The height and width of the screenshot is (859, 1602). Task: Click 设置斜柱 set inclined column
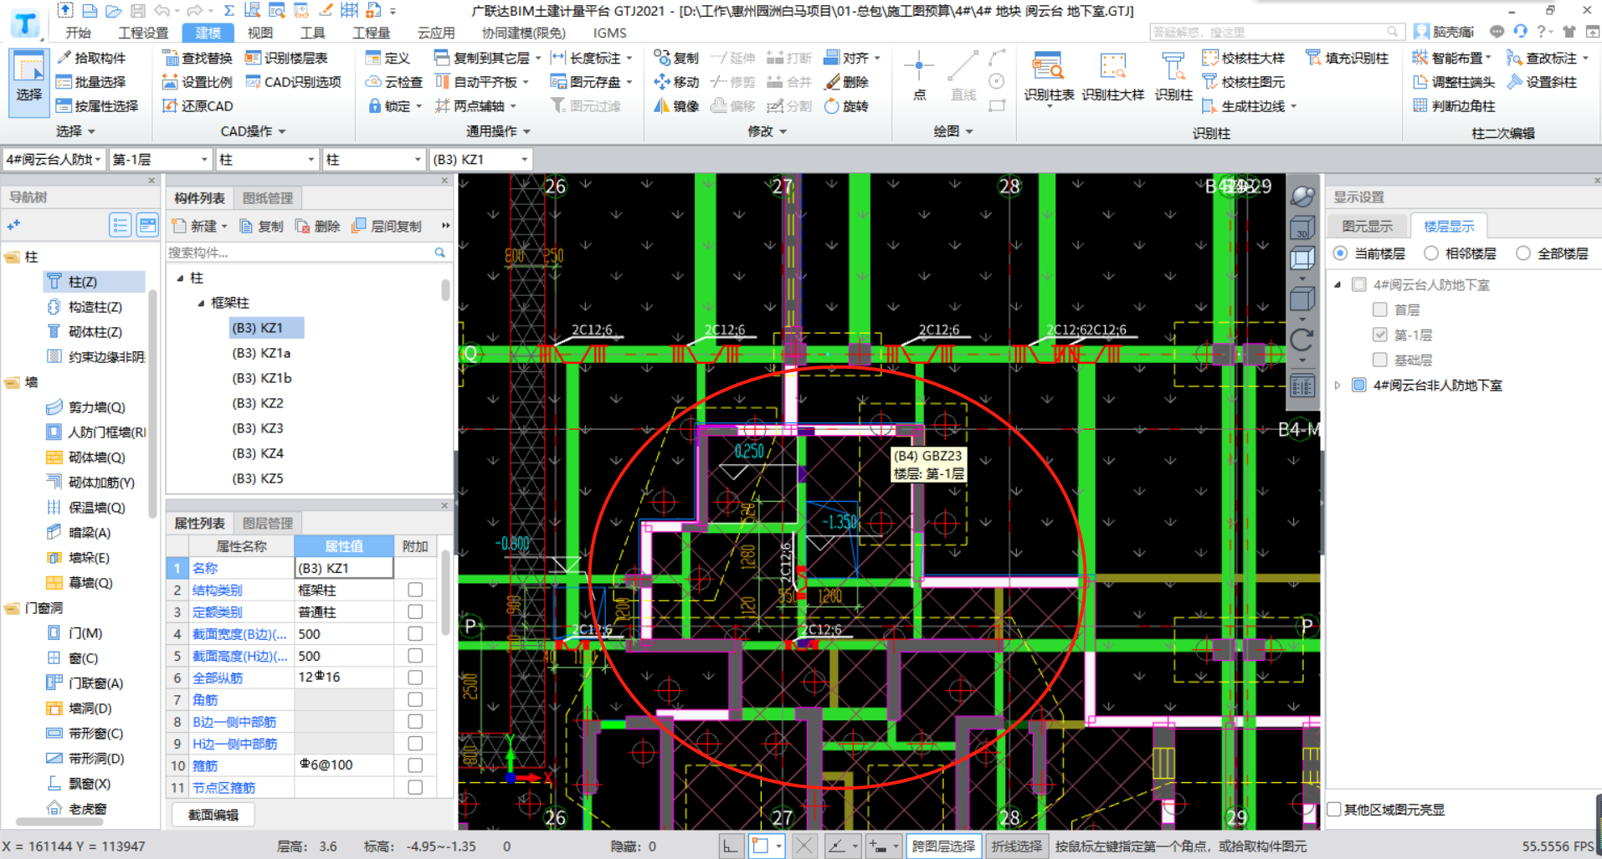pyautogui.click(x=1543, y=82)
